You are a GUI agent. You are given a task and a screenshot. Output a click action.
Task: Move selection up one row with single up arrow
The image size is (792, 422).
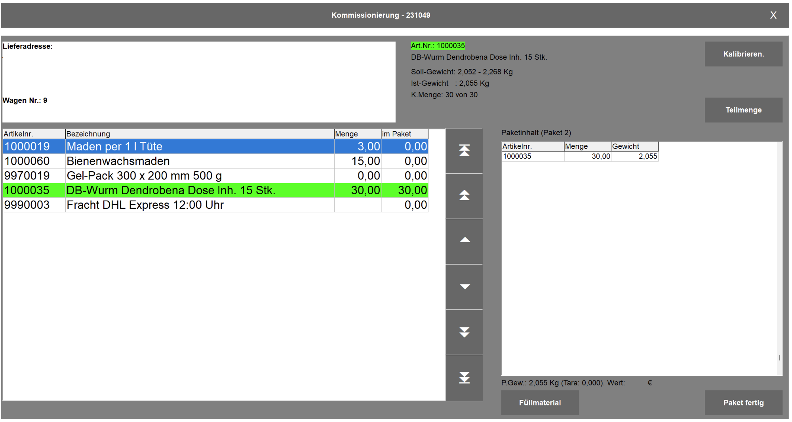pos(464,241)
